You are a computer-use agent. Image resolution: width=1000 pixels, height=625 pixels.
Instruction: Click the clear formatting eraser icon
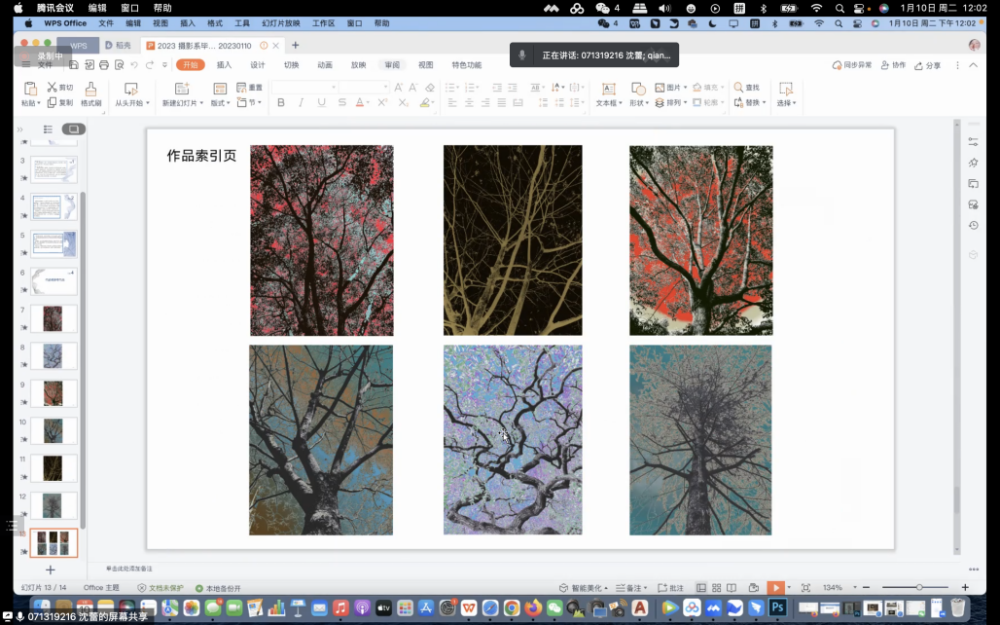click(x=429, y=88)
